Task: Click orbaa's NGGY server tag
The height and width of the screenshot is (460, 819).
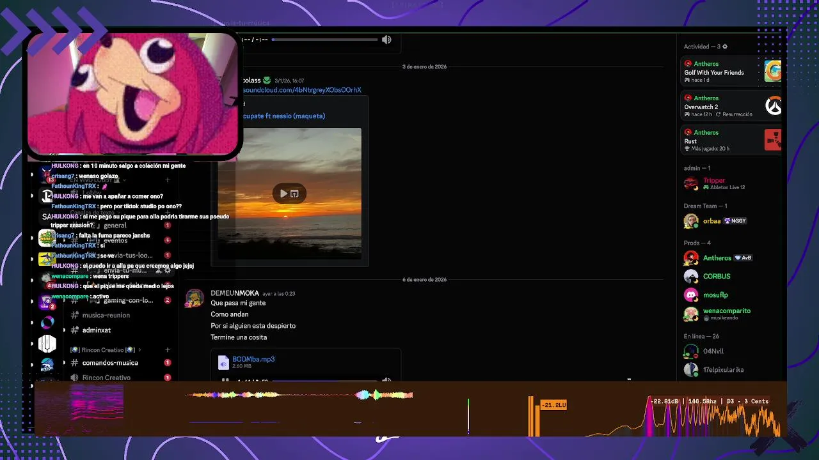Action: (735, 221)
